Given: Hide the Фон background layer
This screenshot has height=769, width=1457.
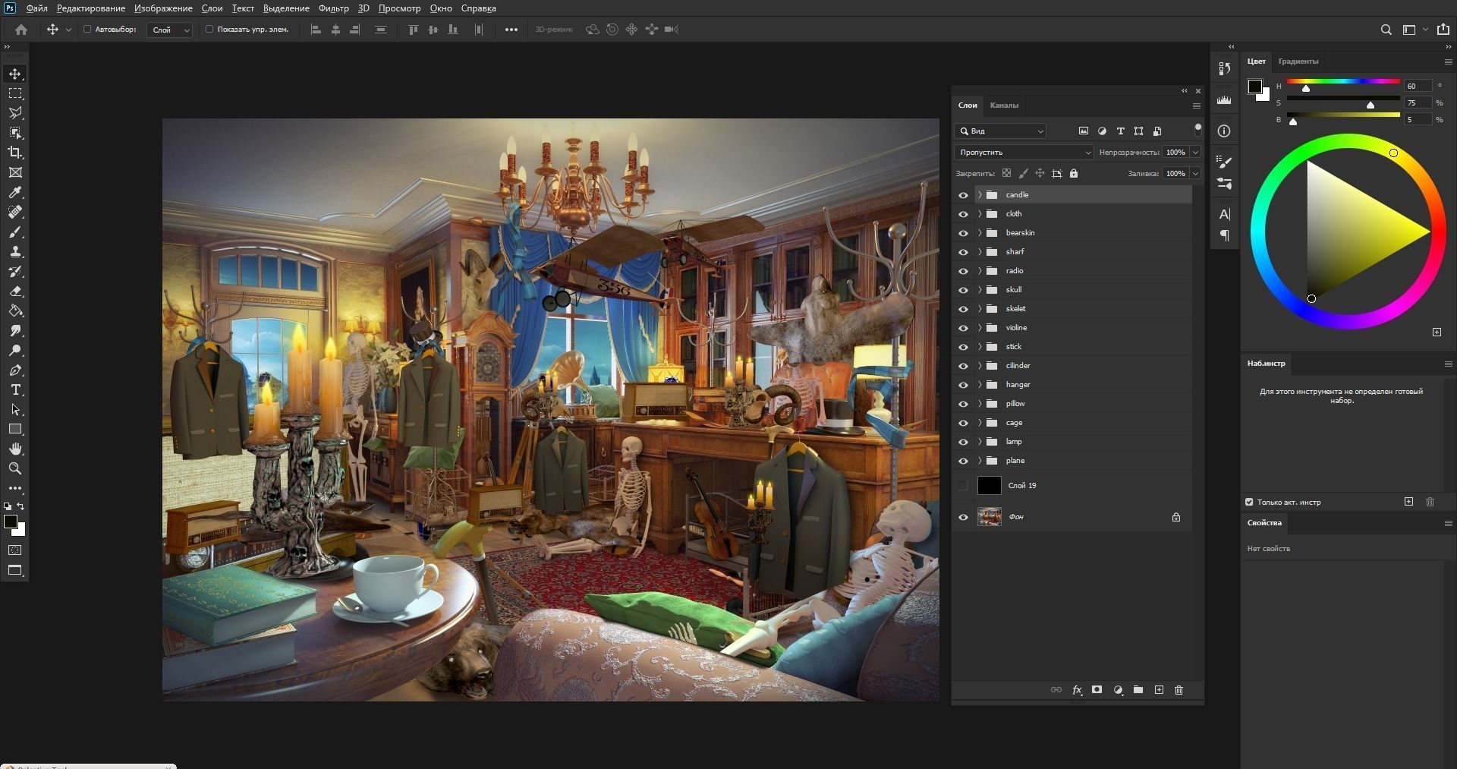Looking at the screenshot, I should [x=963, y=517].
